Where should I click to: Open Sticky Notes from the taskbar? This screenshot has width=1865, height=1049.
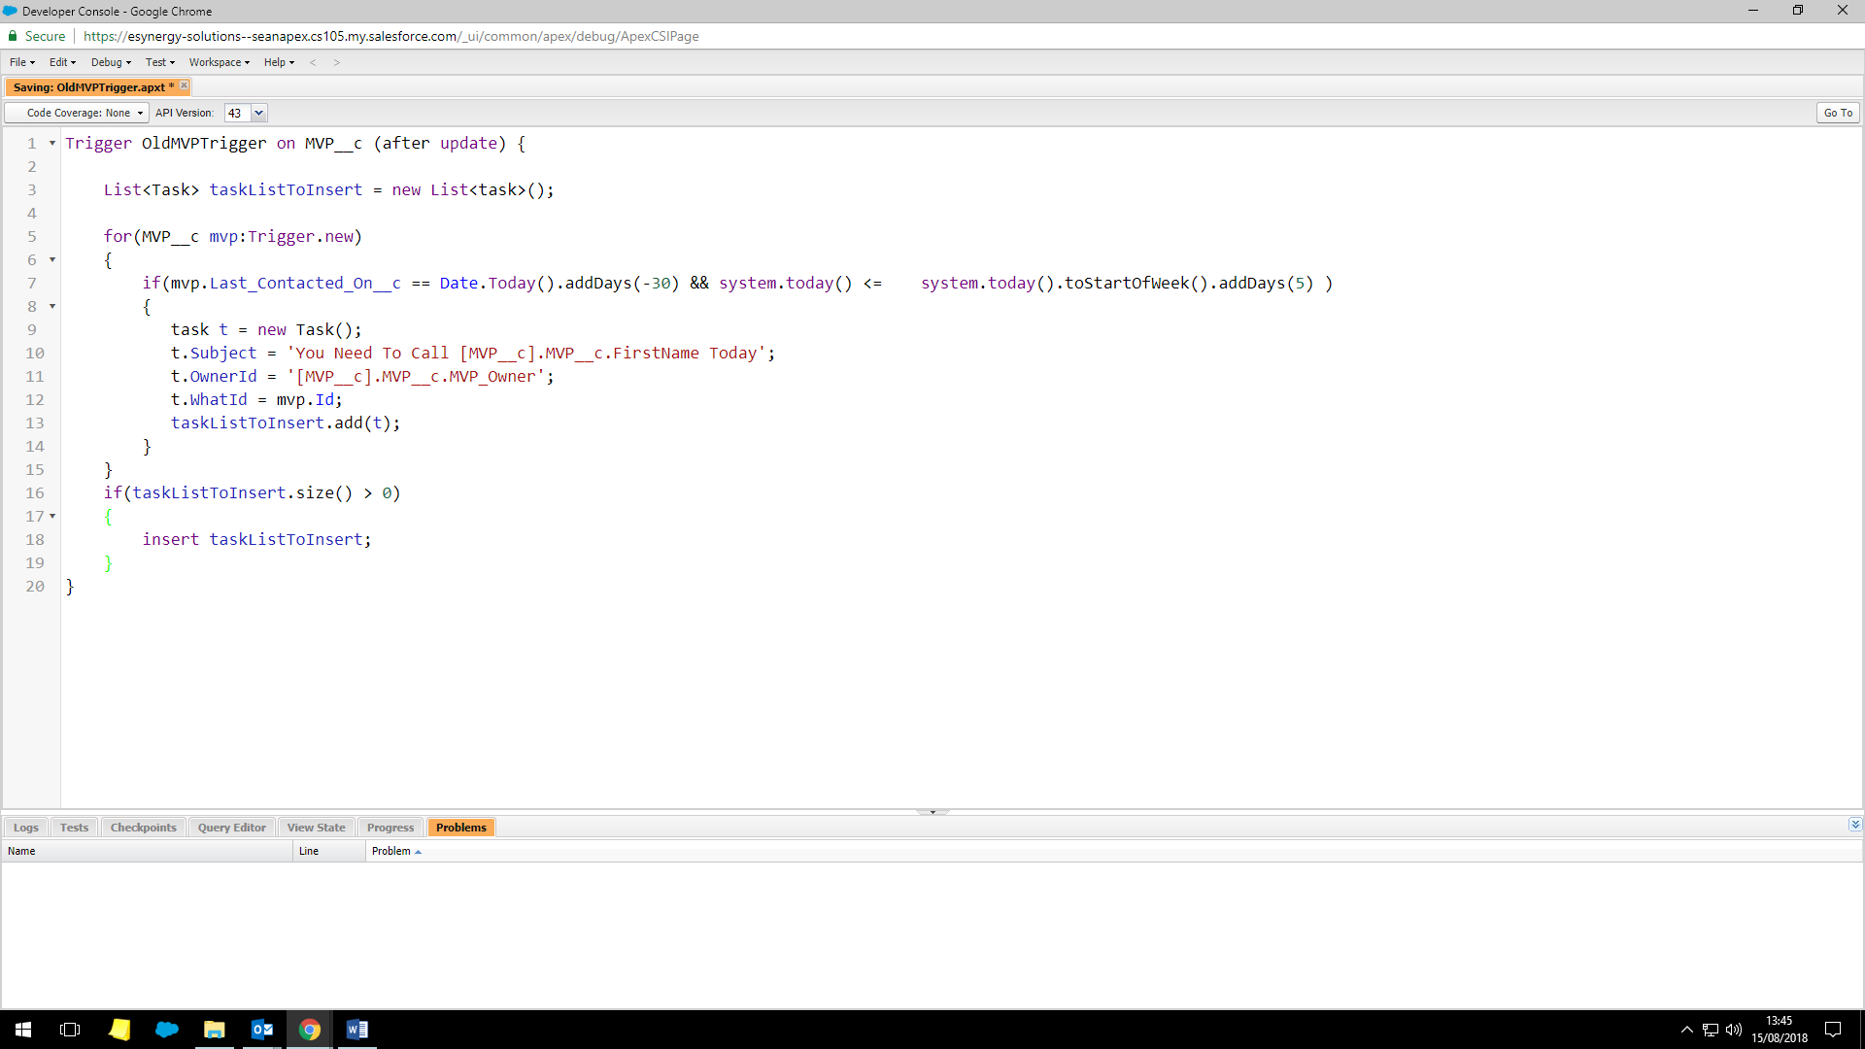119,1030
